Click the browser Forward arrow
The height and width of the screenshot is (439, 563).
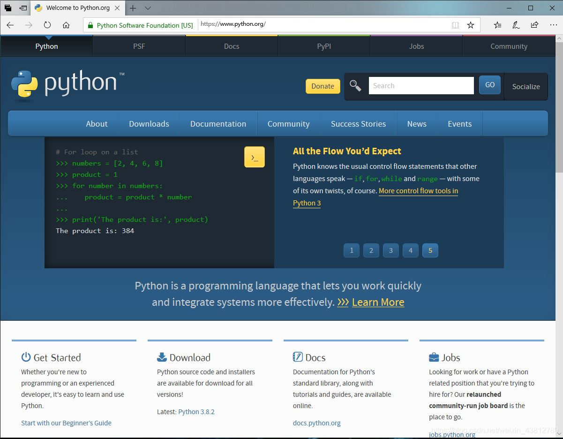29,25
